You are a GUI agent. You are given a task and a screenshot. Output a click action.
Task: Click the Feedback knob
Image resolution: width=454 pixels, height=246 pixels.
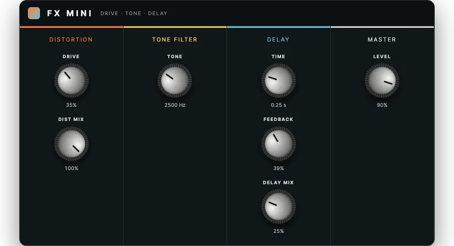pos(279,144)
